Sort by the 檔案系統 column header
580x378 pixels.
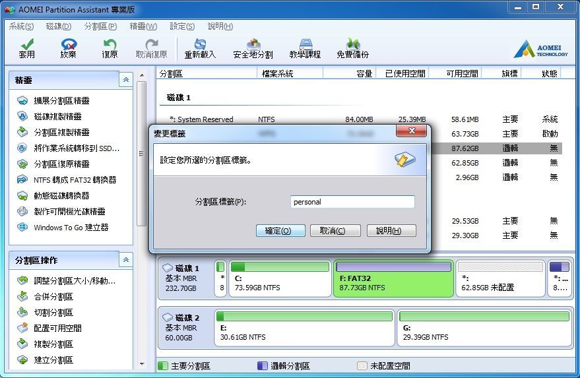tap(290, 74)
